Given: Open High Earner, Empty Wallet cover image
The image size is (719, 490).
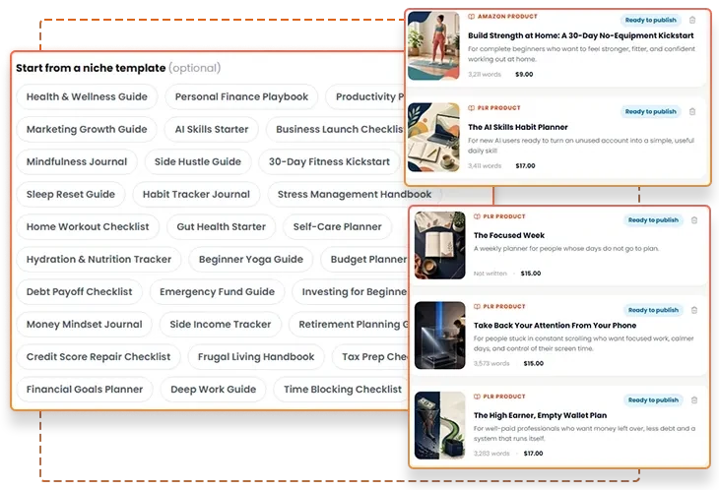Looking at the screenshot, I should (439, 425).
